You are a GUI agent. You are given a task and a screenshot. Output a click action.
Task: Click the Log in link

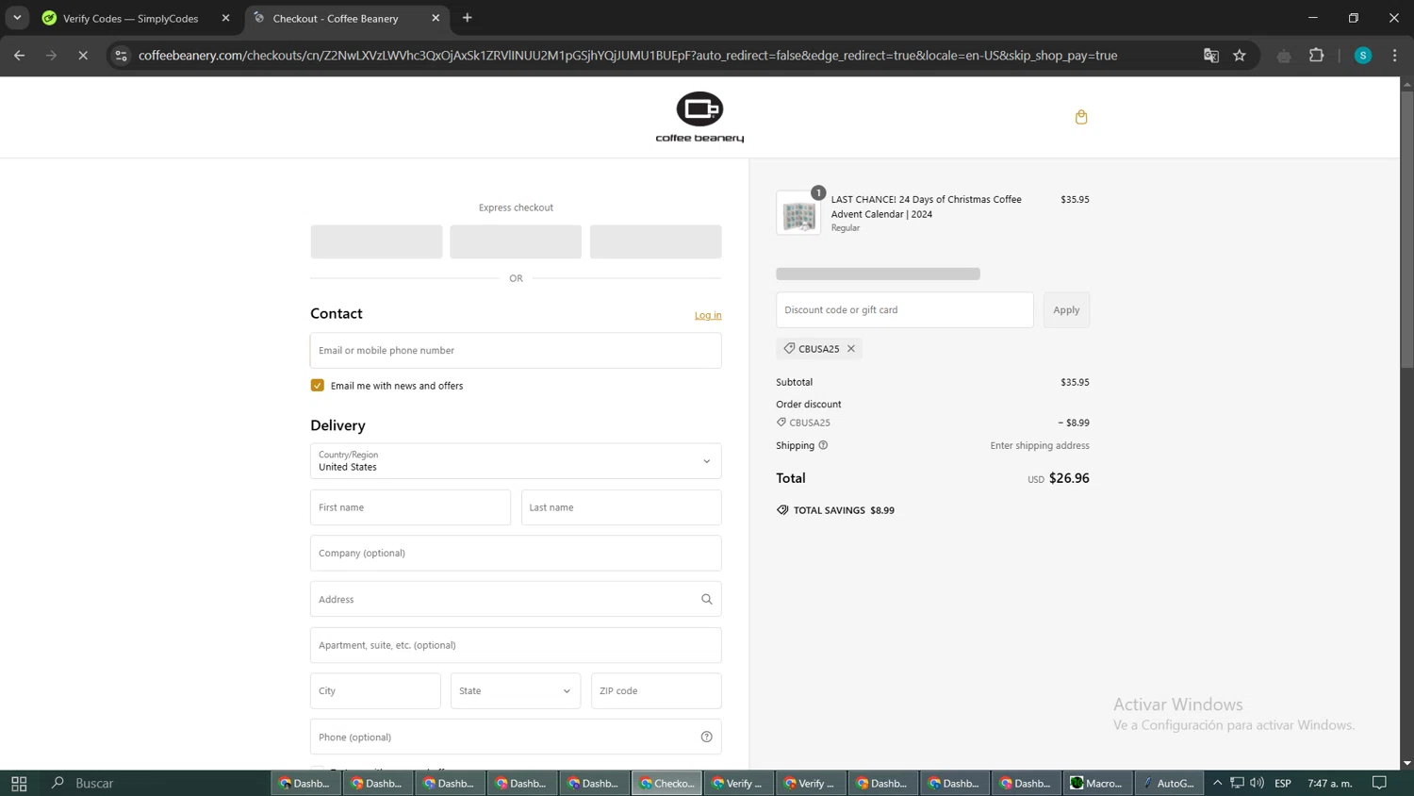point(708,315)
